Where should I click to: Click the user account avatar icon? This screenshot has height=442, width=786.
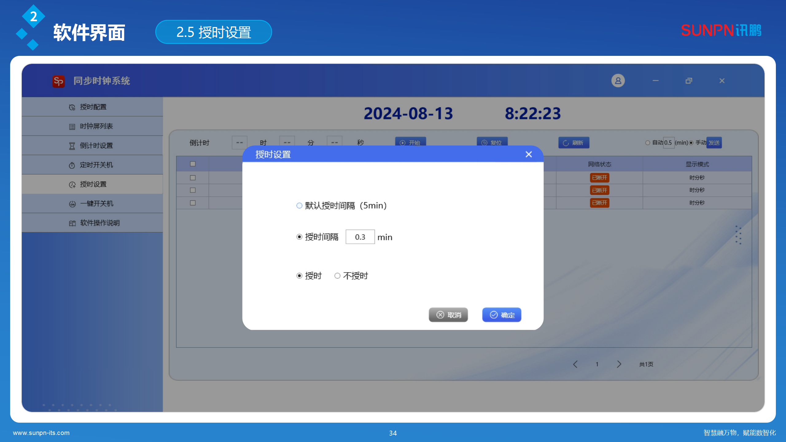[x=618, y=81]
